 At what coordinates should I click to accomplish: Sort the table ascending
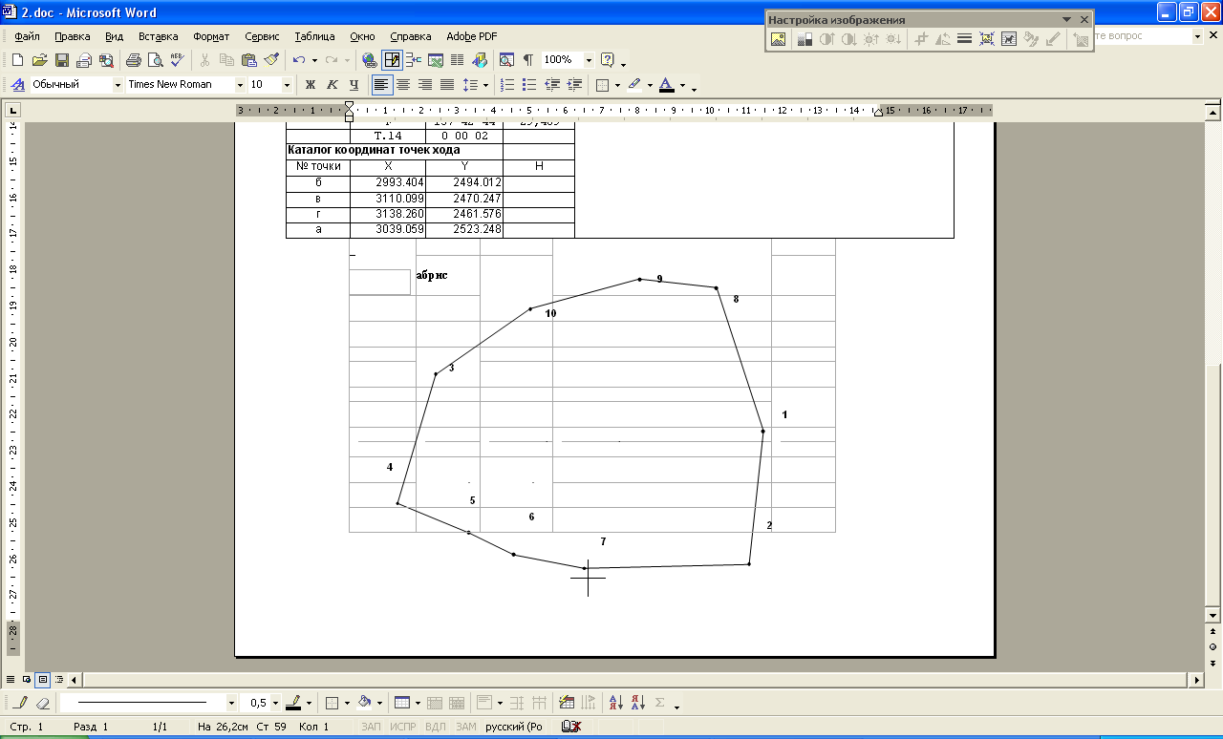tap(616, 703)
